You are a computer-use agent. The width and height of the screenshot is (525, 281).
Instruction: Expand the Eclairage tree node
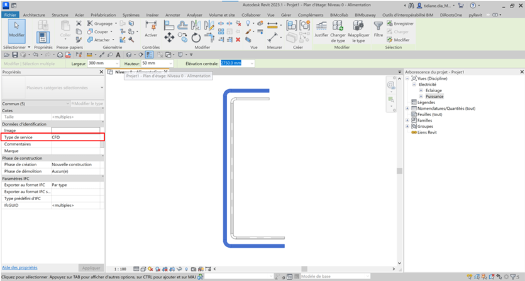[x=421, y=90]
